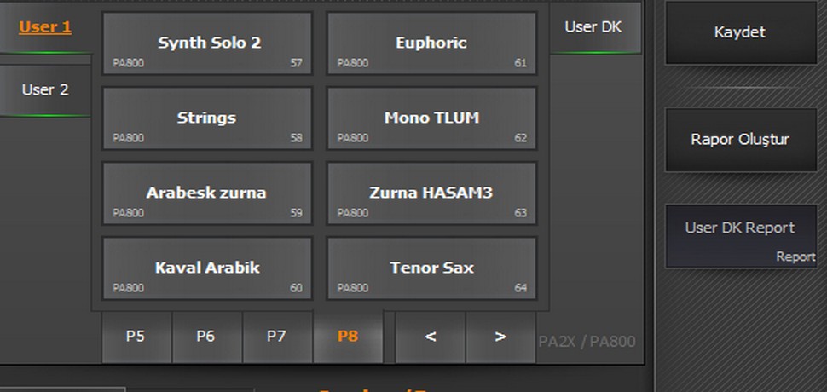Click Rapor Oluştur button
827x392 pixels.
[x=739, y=140]
